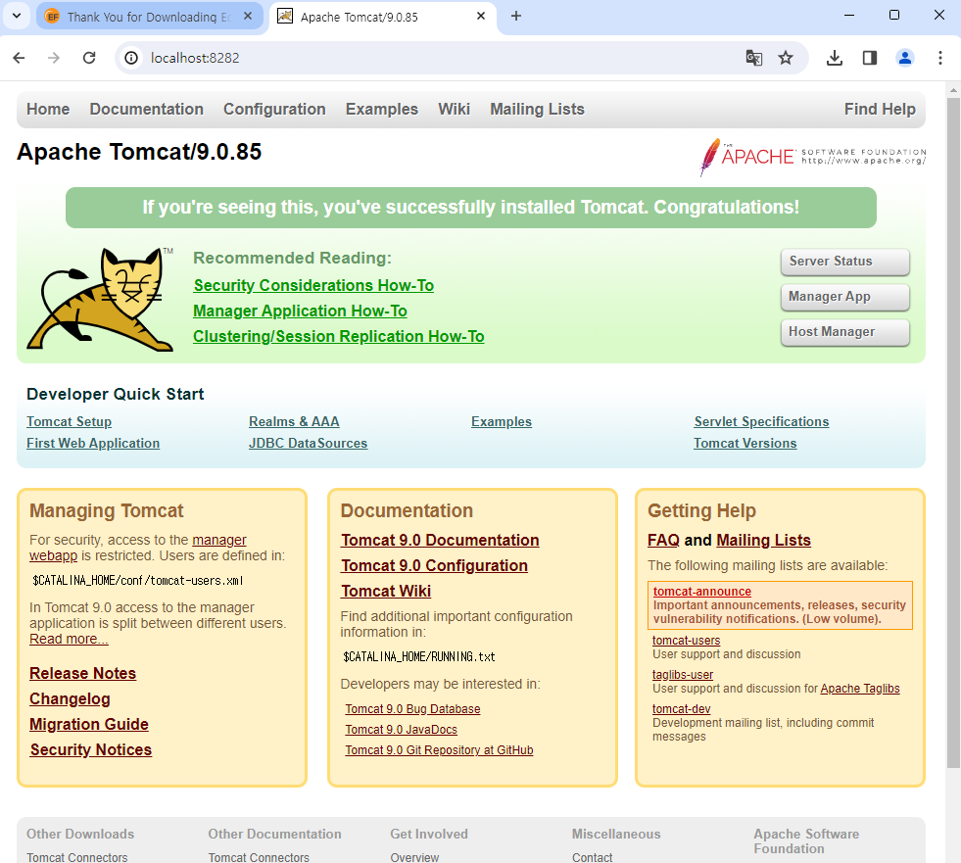This screenshot has width=961, height=863.
Task: Open the Host Manager button
Action: pyautogui.click(x=845, y=332)
